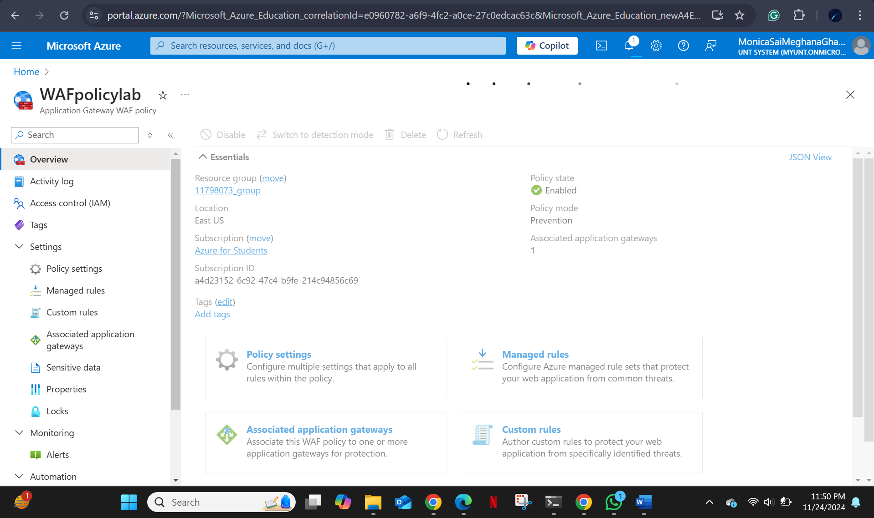Open File Explorer from the taskbar
This screenshot has height=518, width=874.
373,503
